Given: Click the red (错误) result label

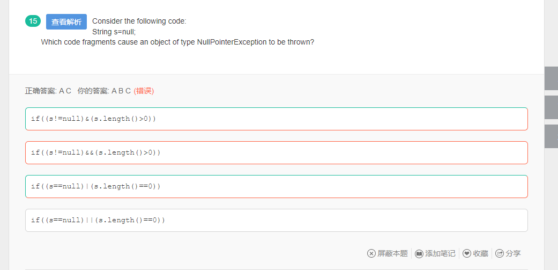Looking at the screenshot, I should pos(144,91).
